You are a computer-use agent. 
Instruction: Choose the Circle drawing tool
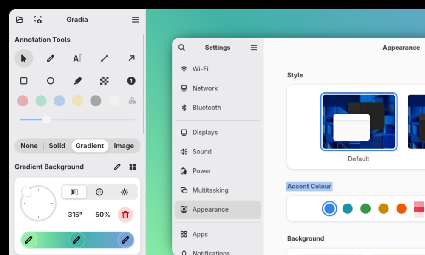pyautogui.click(x=51, y=81)
